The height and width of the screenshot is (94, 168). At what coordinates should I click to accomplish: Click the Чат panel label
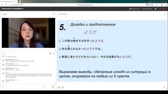point(4,53)
